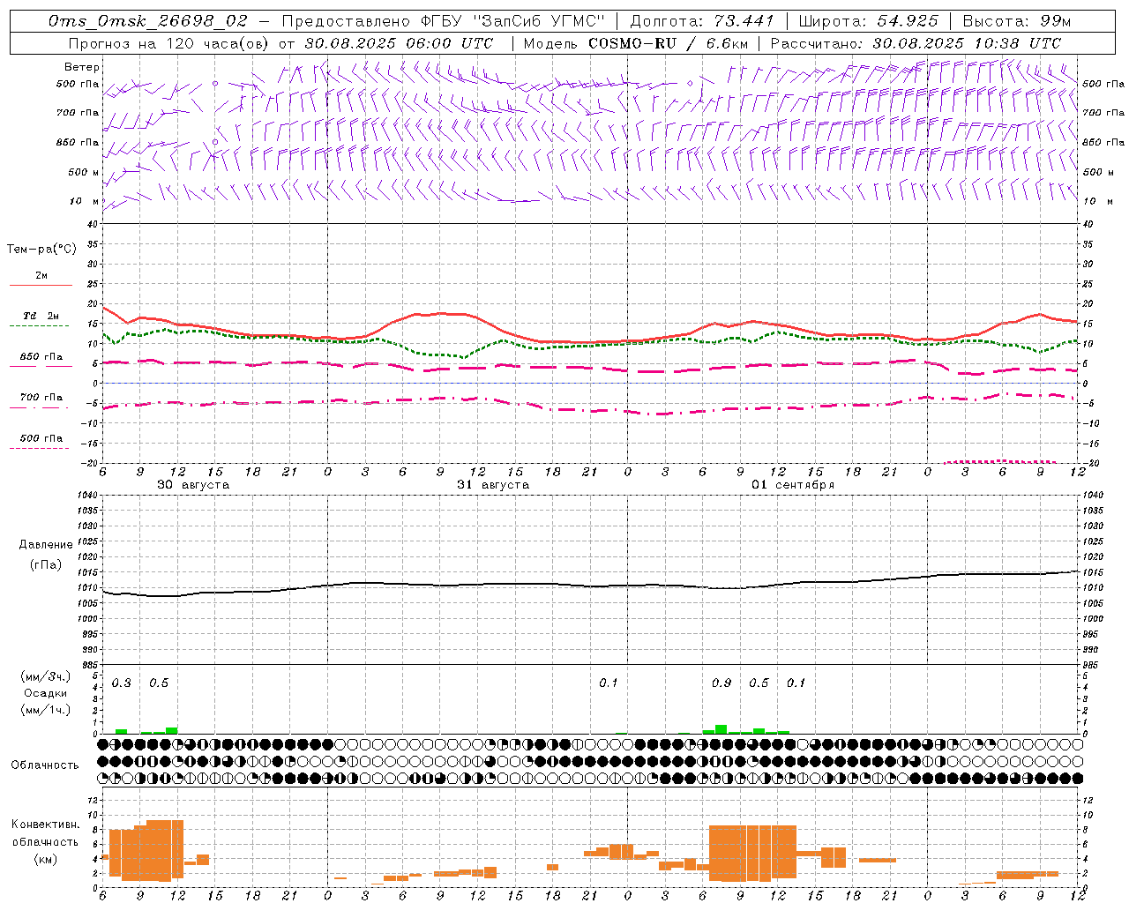Viewport: 1129px width, 903px height.
Task: Click the "Модель COSMO-RU / 6.6км" label
Action: (636, 43)
